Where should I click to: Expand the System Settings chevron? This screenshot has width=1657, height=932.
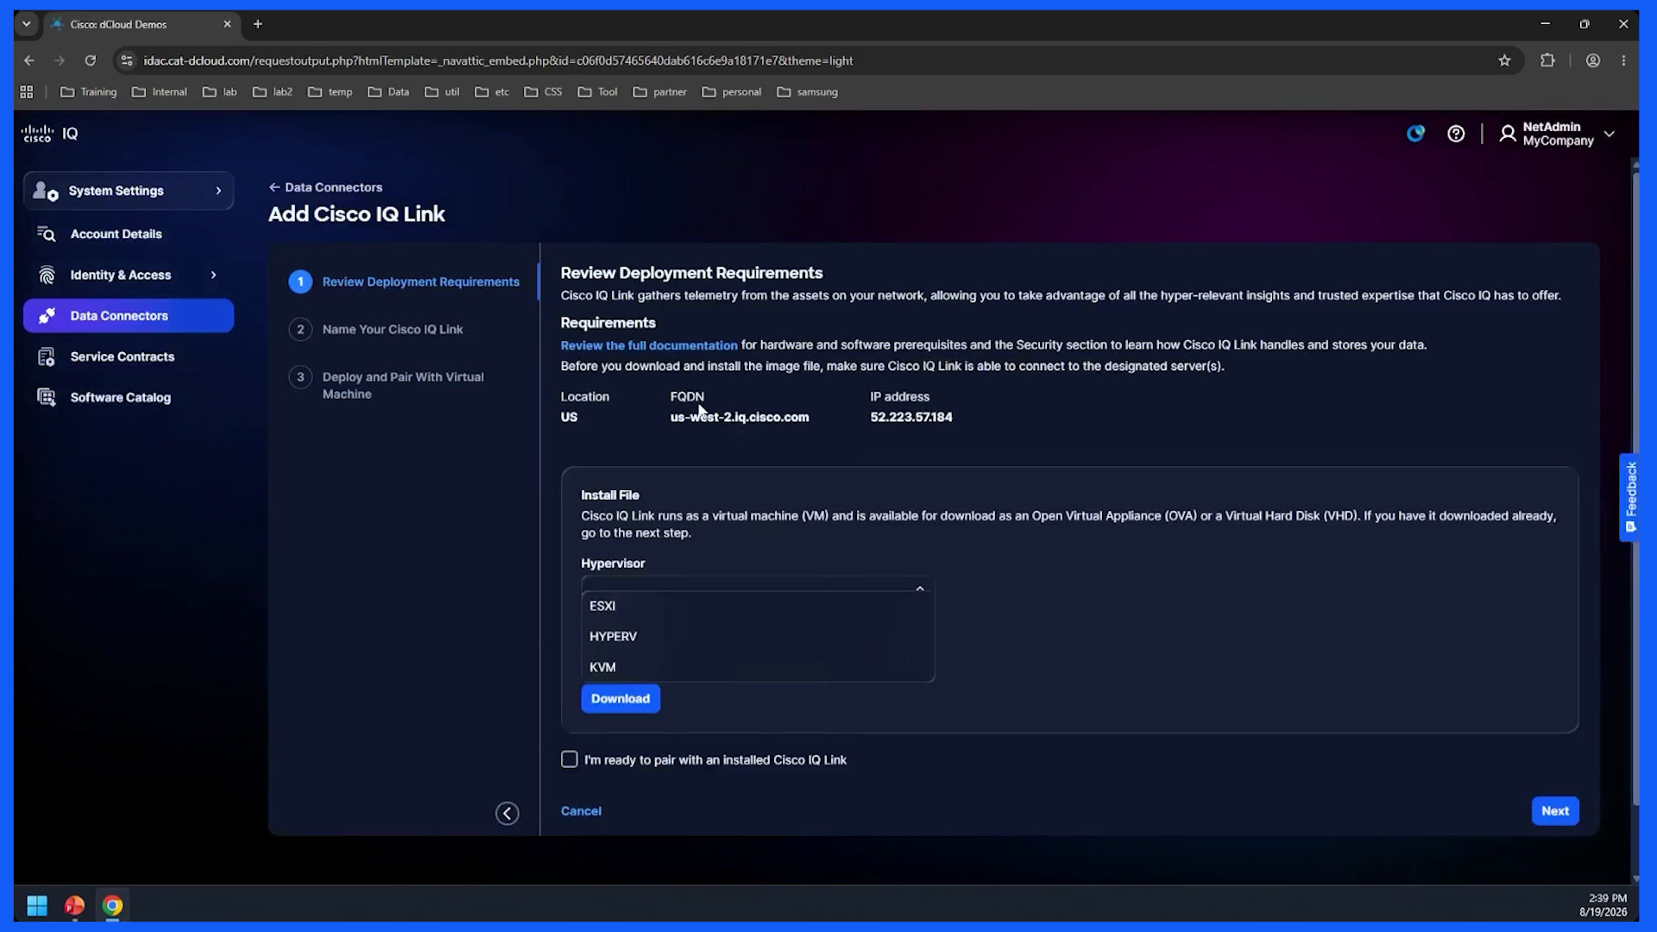[x=218, y=191]
